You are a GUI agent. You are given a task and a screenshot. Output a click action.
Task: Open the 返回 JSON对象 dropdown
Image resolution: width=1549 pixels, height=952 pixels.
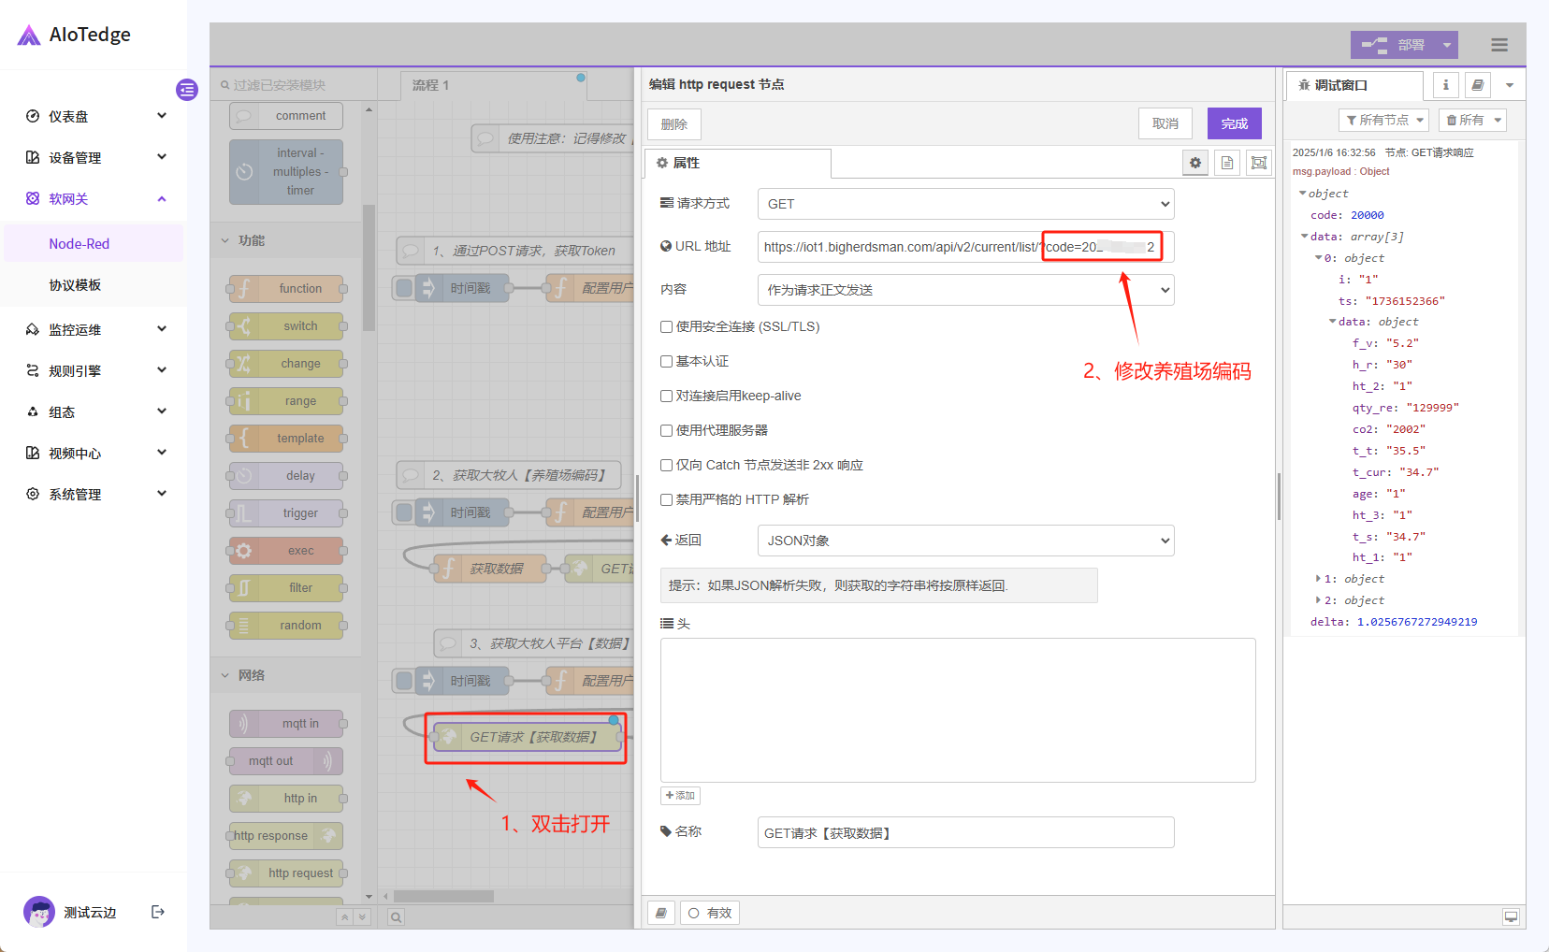[x=965, y=541]
